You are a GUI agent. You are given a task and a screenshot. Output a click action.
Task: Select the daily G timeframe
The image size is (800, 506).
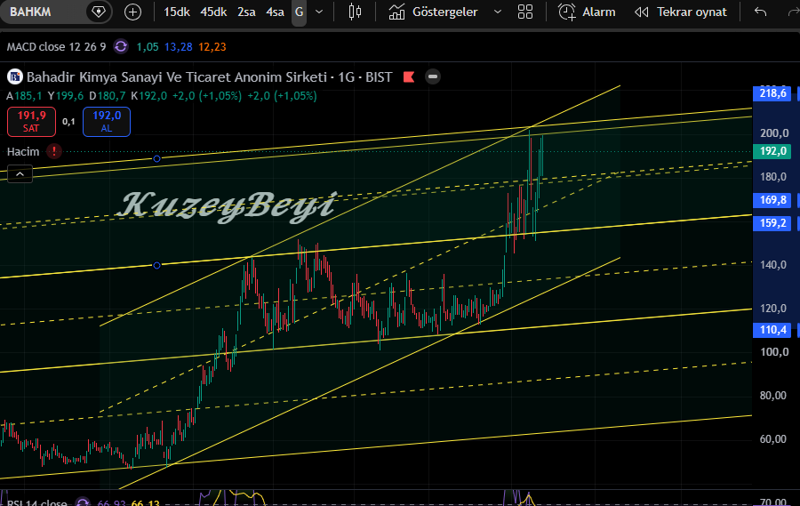[x=299, y=12]
